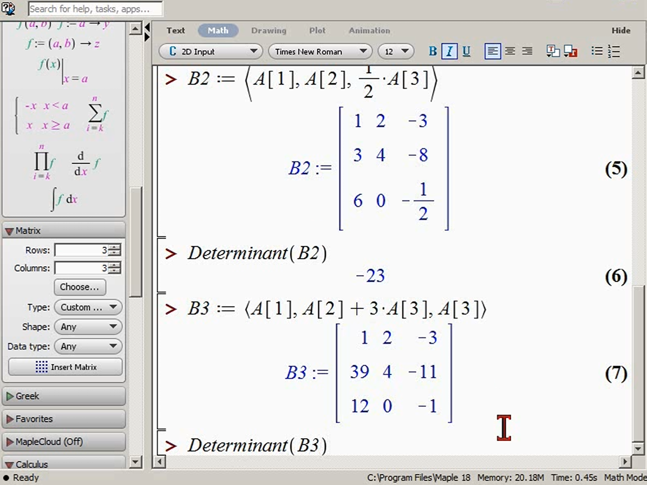Click the palette scrollbar down arrow
Image resolution: width=647 pixels, height=485 pixels.
[x=136, y=463]
